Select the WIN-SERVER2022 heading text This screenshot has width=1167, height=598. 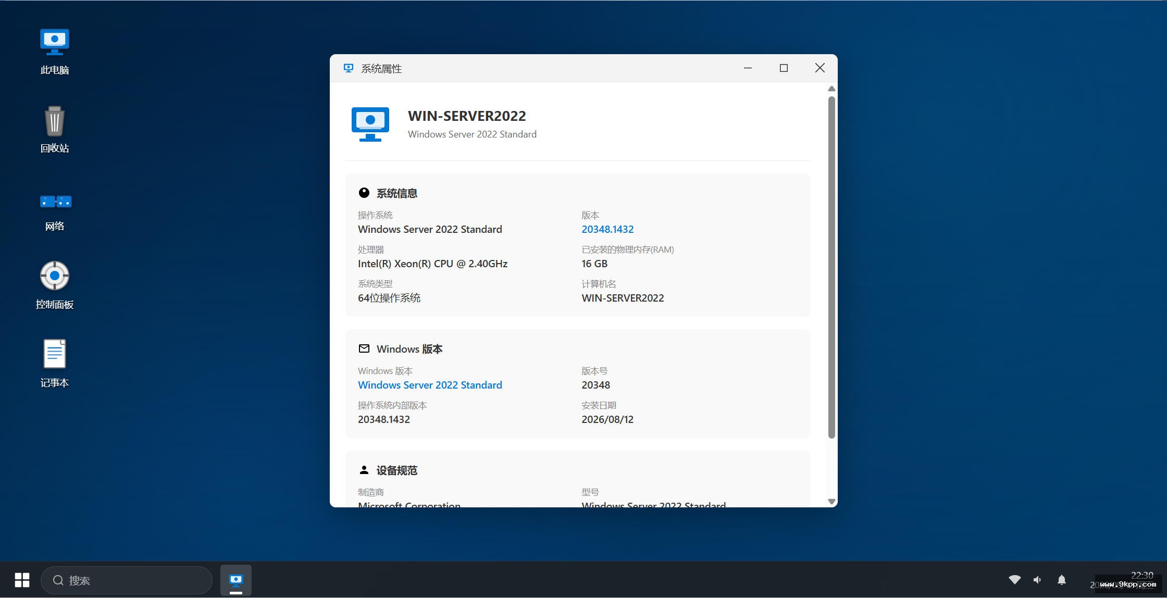coord(467,116)
